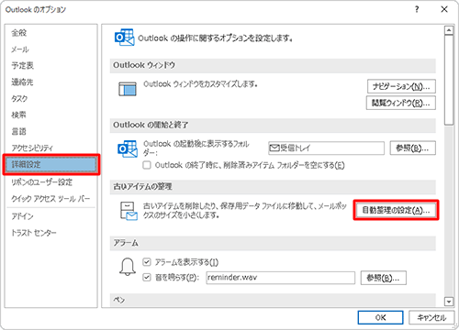Screen dimensions: 459x330
Task: Close the Outlook options dialog
Action: [444, 9]
